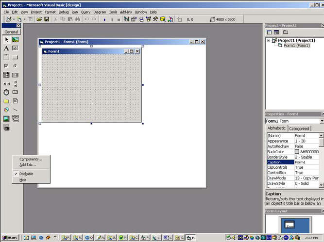
Task: Open the Format menu
Action: (50, 12)
